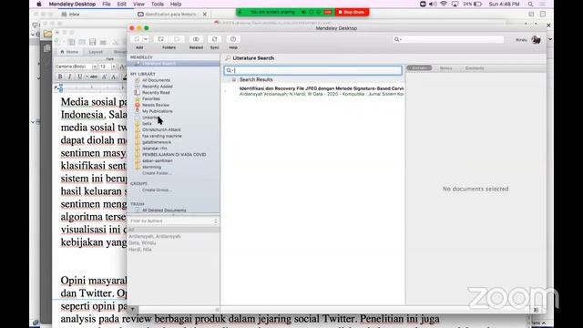Collapse the Search Results group
The width and height of the screenshot is (583, 328).
coord(233,79)
